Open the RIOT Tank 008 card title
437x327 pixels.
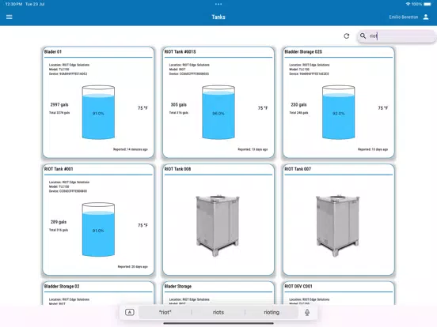point(177,169)
